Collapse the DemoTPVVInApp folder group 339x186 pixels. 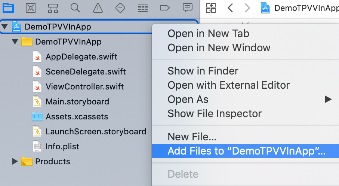(15, 42)
